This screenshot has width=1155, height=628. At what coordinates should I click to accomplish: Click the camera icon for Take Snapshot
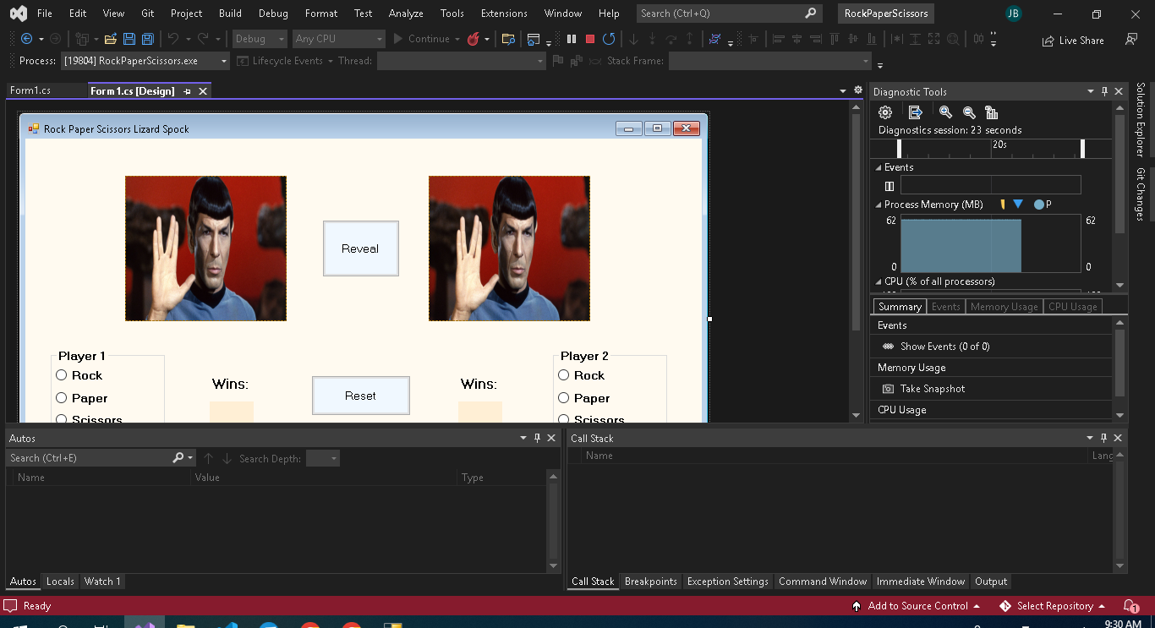point(888,389)
